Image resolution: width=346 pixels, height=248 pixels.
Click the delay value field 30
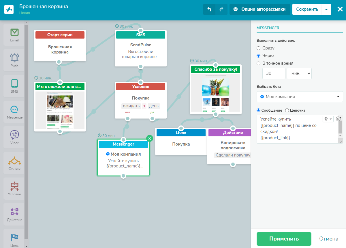point(274,73)
